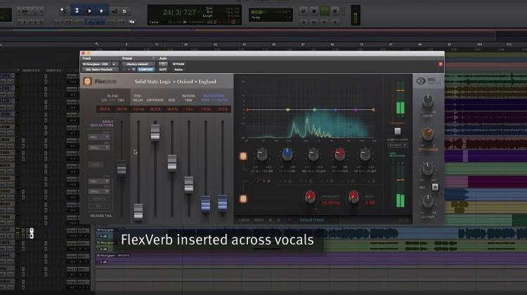Screen dimensions: 527x295
Task: Select the A preset slot
Action: click(x=271, y=220)
